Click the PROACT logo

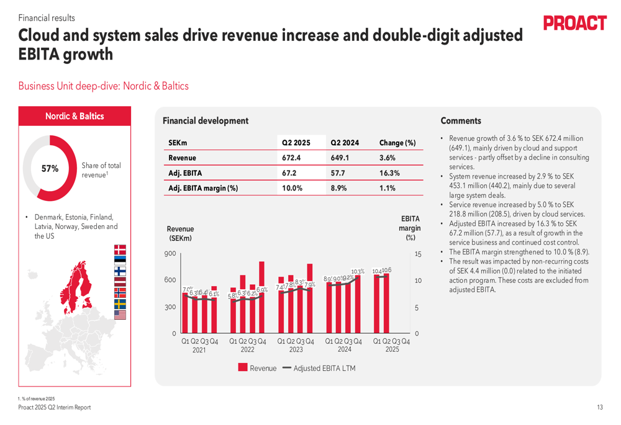tap(574, 23)
